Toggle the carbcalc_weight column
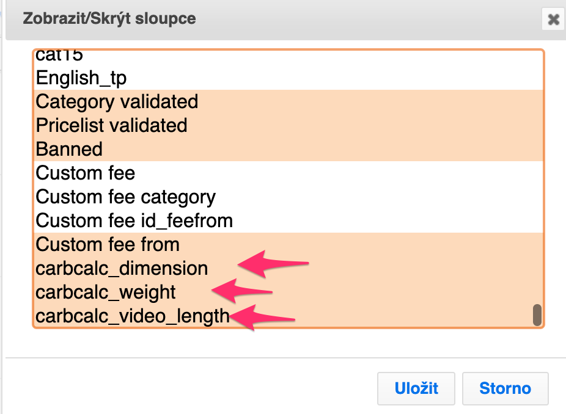The height and width of the screenshot is (414, 566). coord(106,292)
